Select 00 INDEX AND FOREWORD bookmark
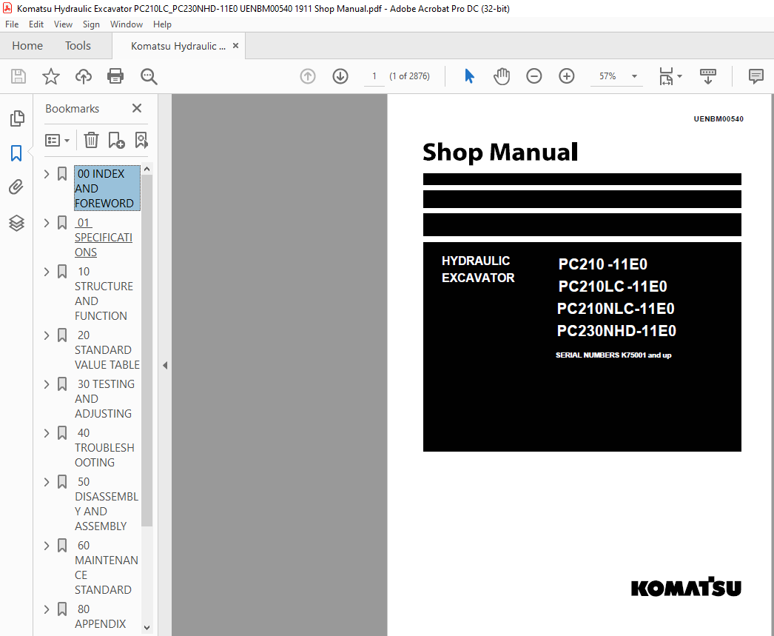The image size is (774, 636). [107, 188]
